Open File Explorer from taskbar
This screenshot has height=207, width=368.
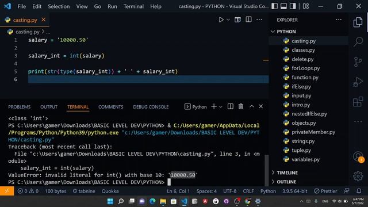coord(163,201)
